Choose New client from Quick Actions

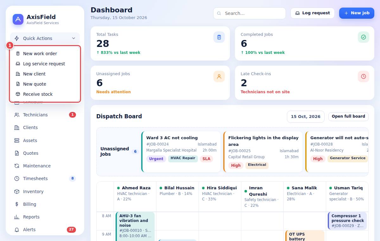tap(45, 74)
